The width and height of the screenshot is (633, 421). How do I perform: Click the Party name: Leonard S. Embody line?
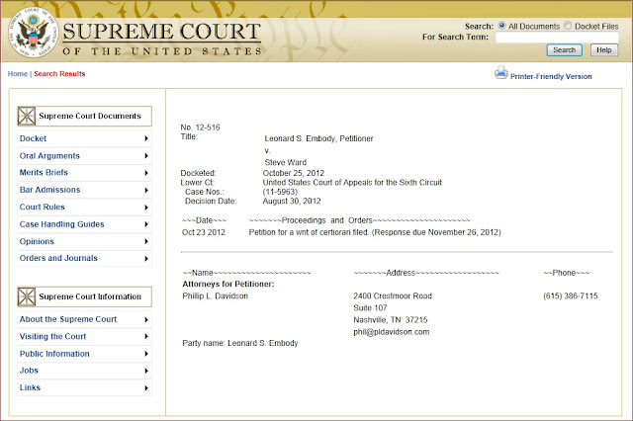[x=240, y=343]
